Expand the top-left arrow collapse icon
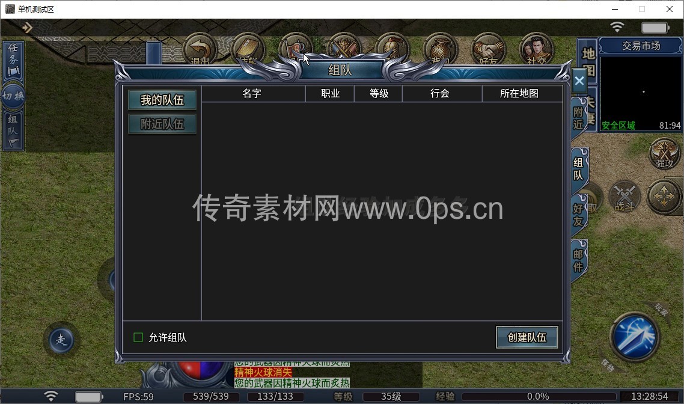The width and height of the screenshot is (684, 404). coord(27,28)
